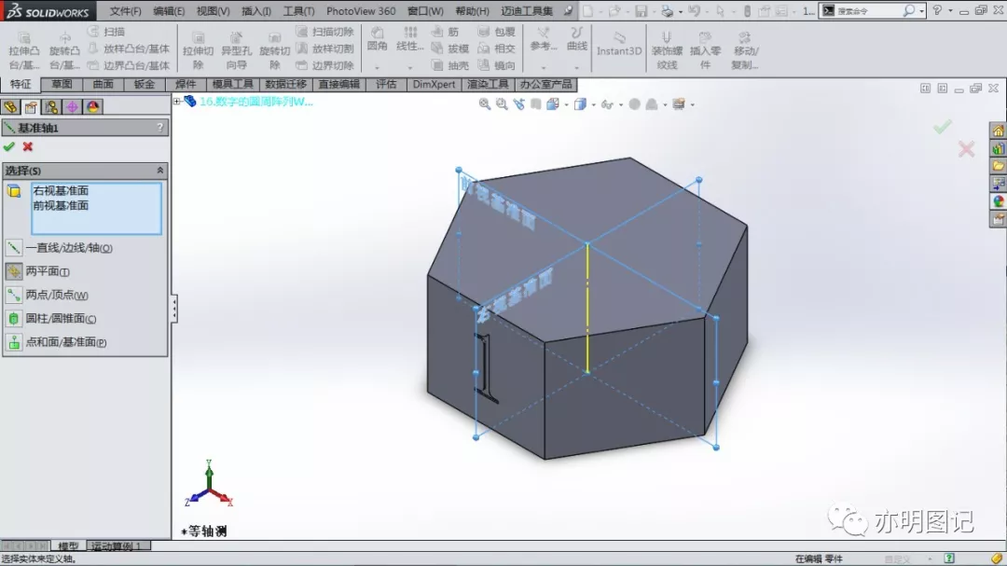Switch to the 草图 sketch tab
The width and height of the screenshot is (1007, 566).
(62, 84)
